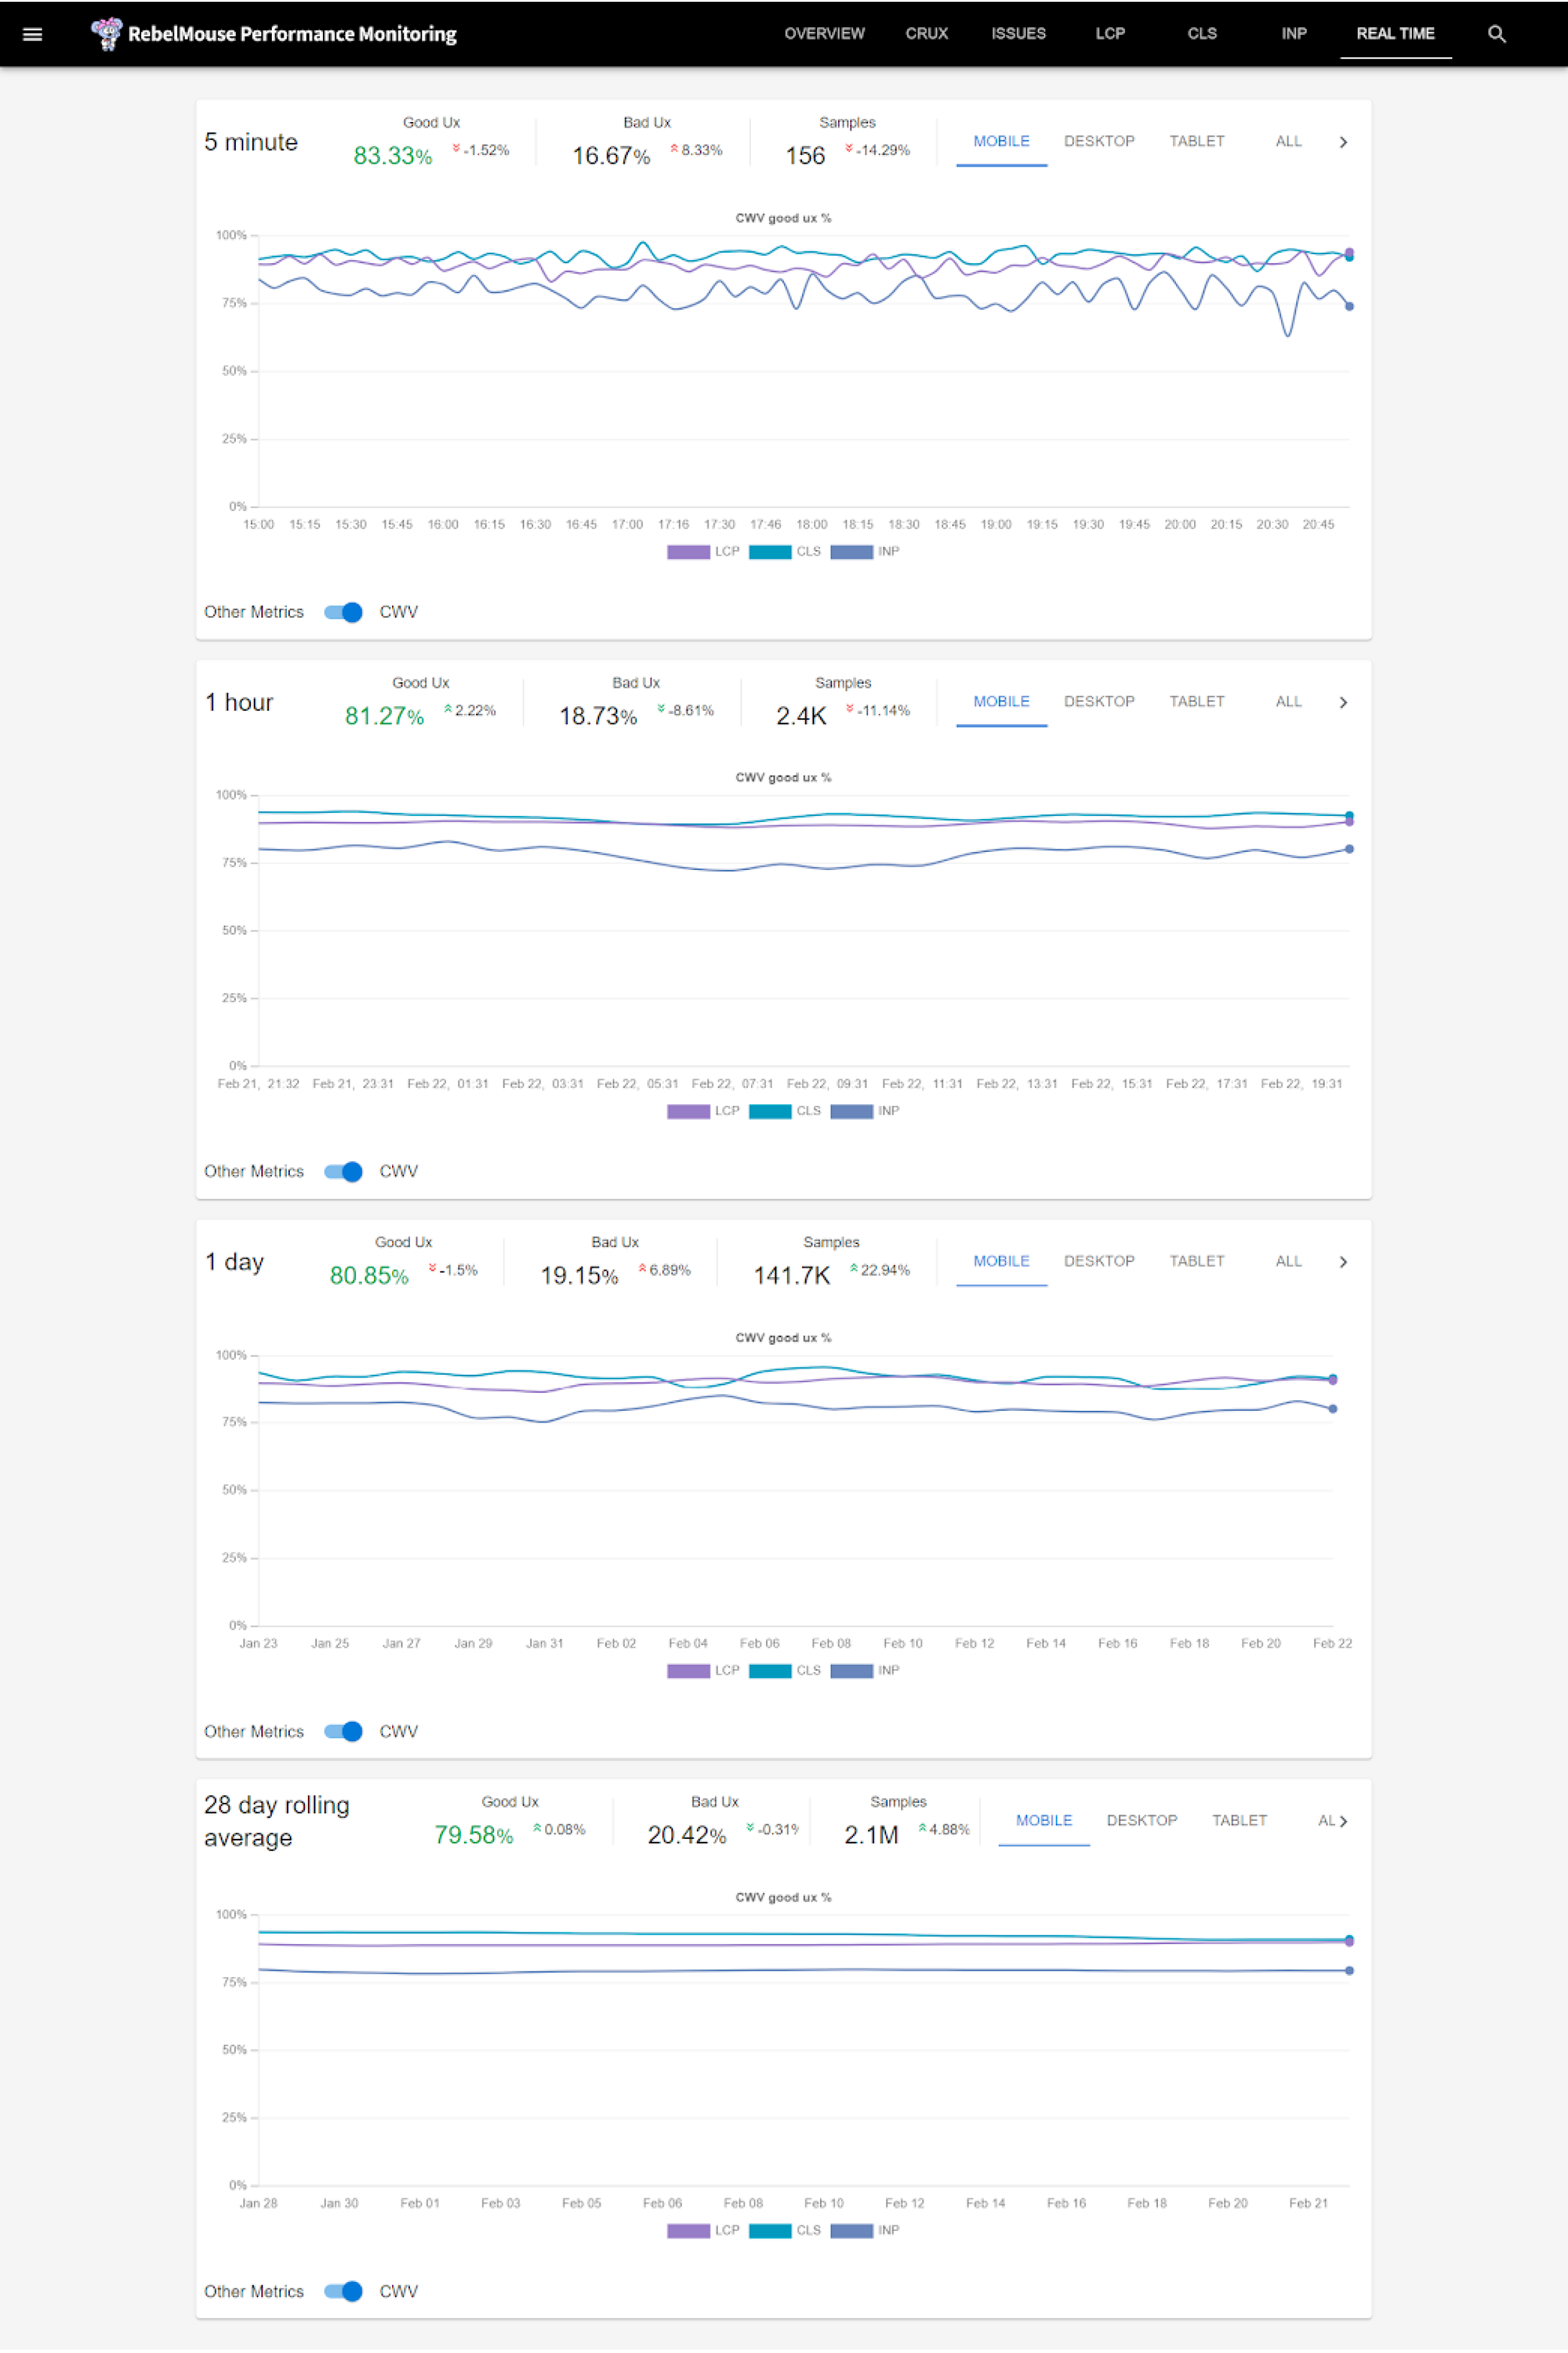
Task: Select the DESKTOP tab in the 1 day panel
Action: pos(1099,1261)
